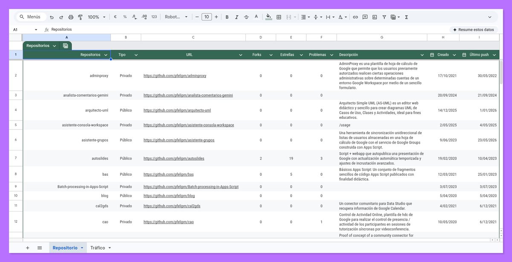Viewport: 512px width, 262px height.
Task: Click the insert chart icon
Action: coord(375,17)
